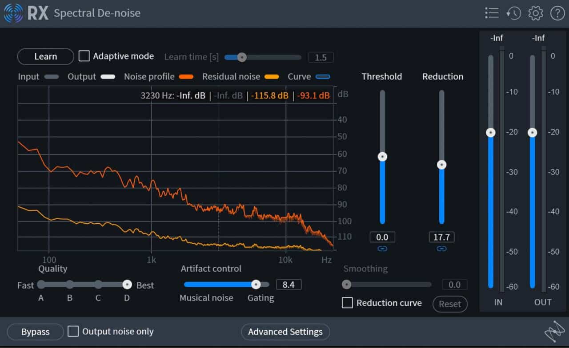This screenshot has width=569, height=348.
Task: Click the Musical noise label
Action: [206, 298]
